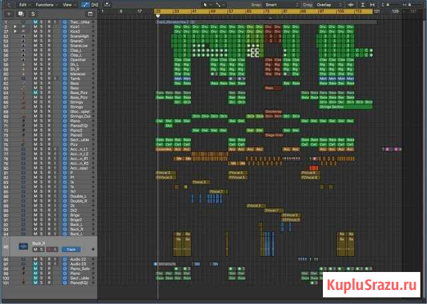Select the Stage Gran region
The height and width of the screenshot is (304, 427).
(274, 135)
